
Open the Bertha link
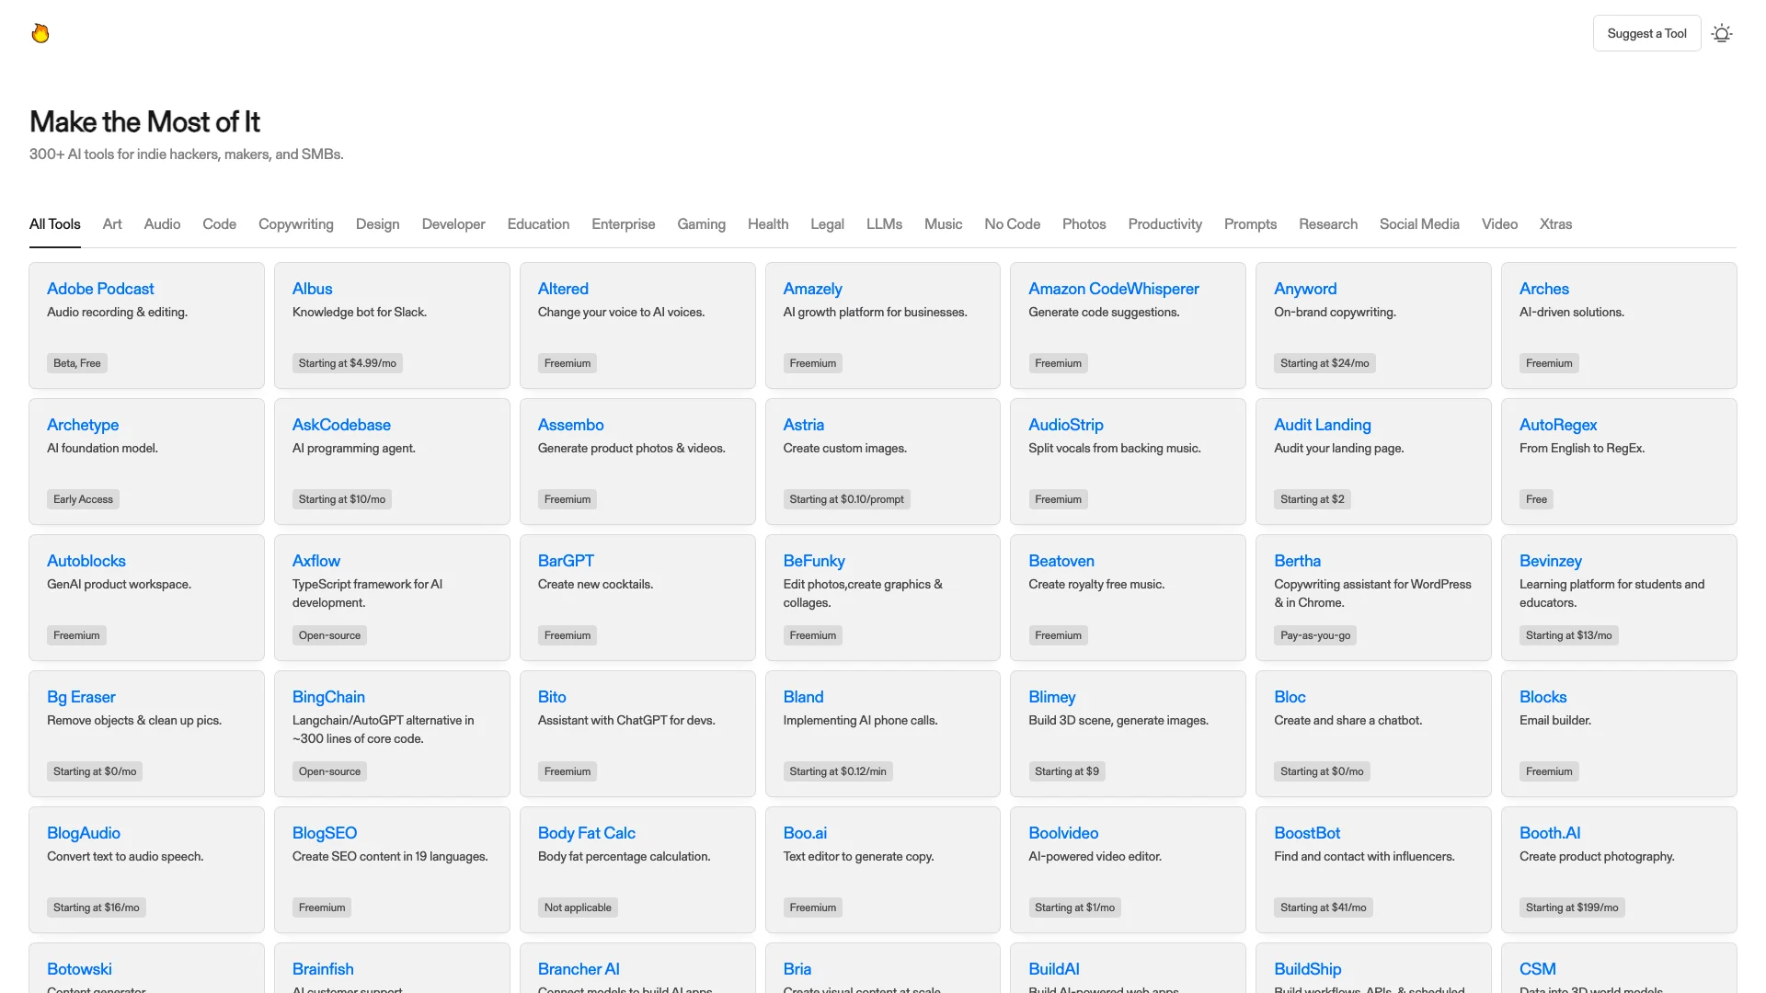[1297, 561]
